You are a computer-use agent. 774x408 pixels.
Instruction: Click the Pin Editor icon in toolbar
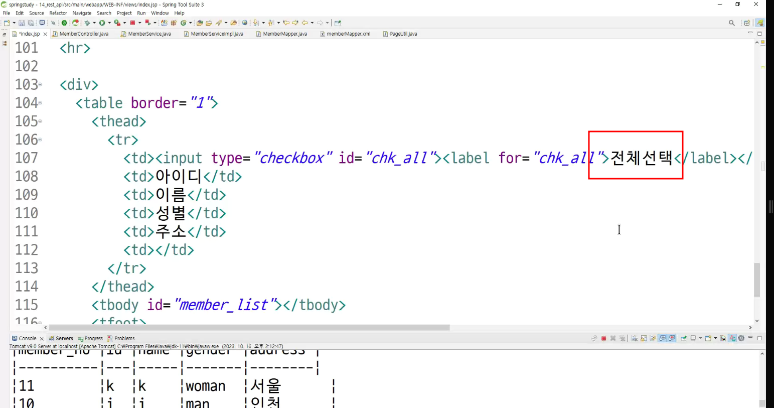coord(338,23)
